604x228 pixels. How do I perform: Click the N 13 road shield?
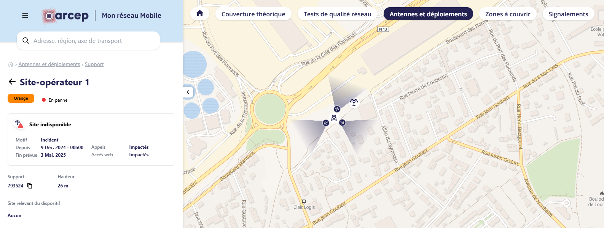coord(383,29)
